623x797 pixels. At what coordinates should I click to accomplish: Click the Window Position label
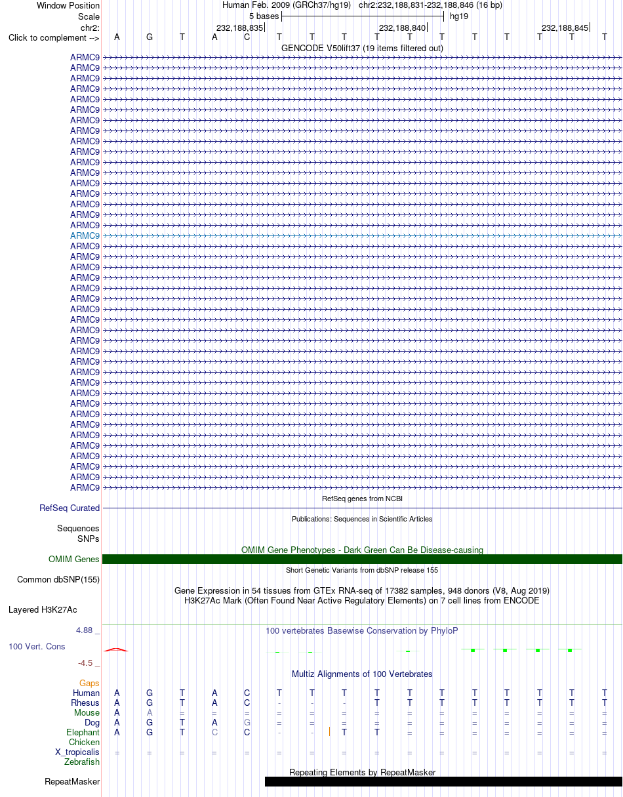point(68,5)
